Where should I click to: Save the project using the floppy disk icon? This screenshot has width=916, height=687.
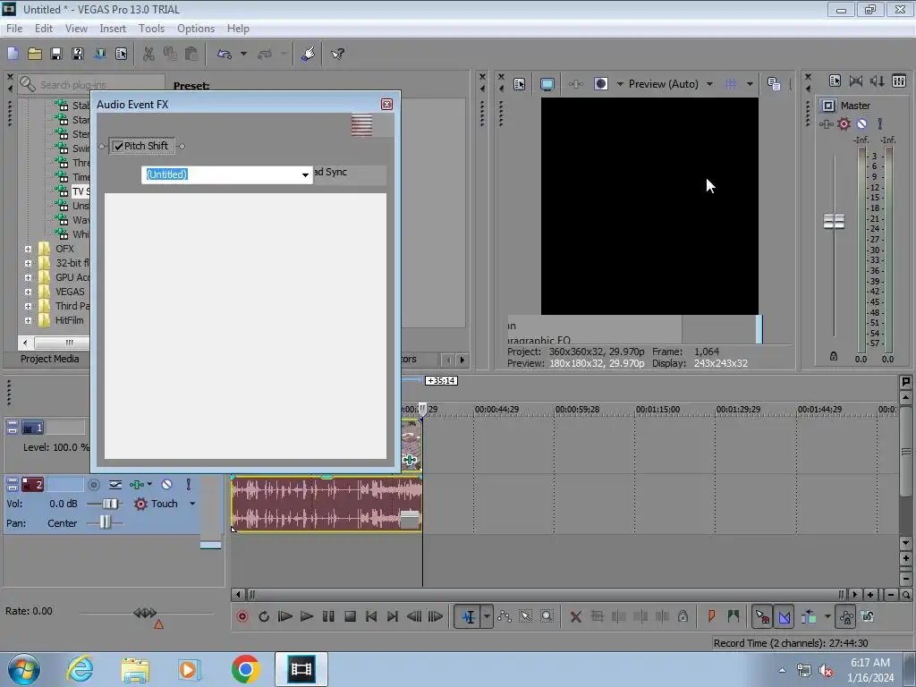(x=56, y=54)
